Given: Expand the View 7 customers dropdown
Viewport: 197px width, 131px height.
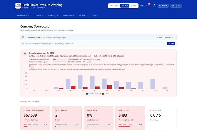Looking at the screenshot, I should [165, 37].
